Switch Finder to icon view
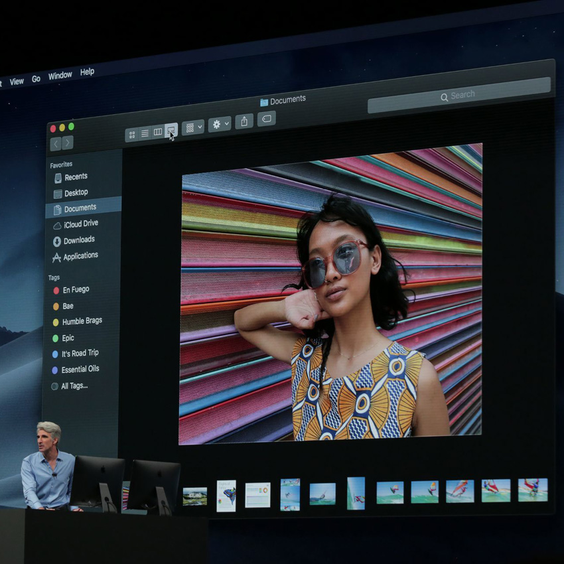The width and height of the screenshot is (564, 564). [132, 135]
